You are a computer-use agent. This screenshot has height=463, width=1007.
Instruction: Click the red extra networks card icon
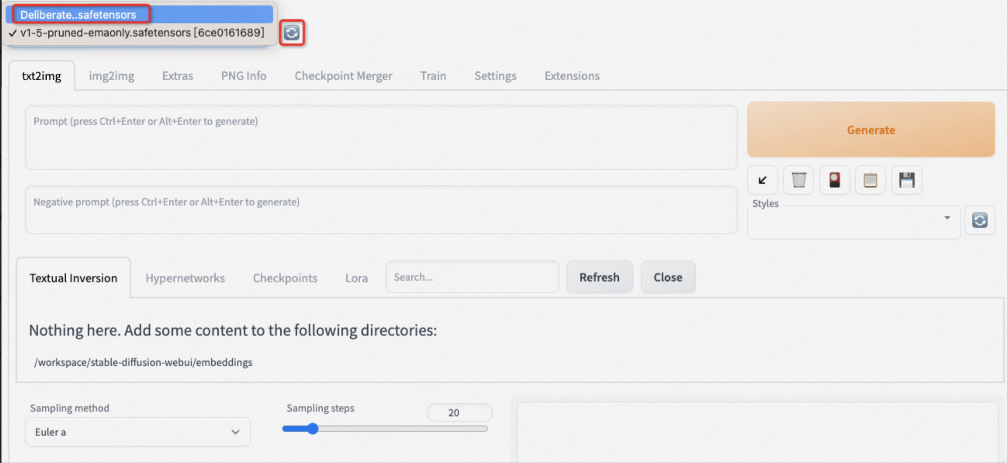tap(834, 180)
